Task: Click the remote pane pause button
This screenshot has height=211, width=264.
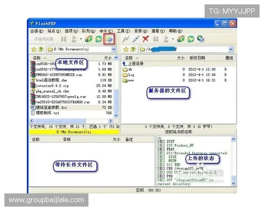Action: click(x=156, y=39)
